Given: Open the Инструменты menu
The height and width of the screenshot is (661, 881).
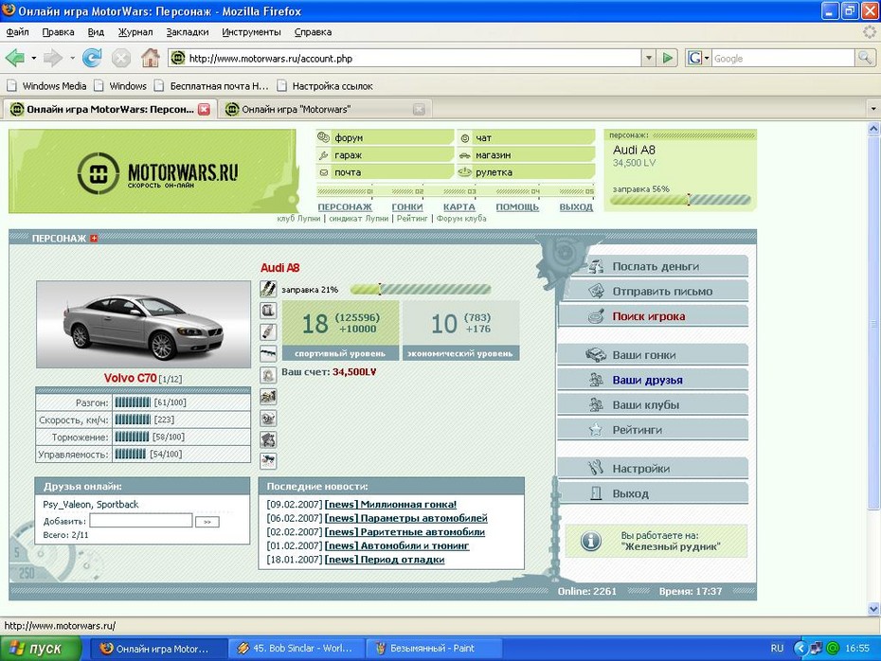Looking at the screenshot, I should coord(251,32).
